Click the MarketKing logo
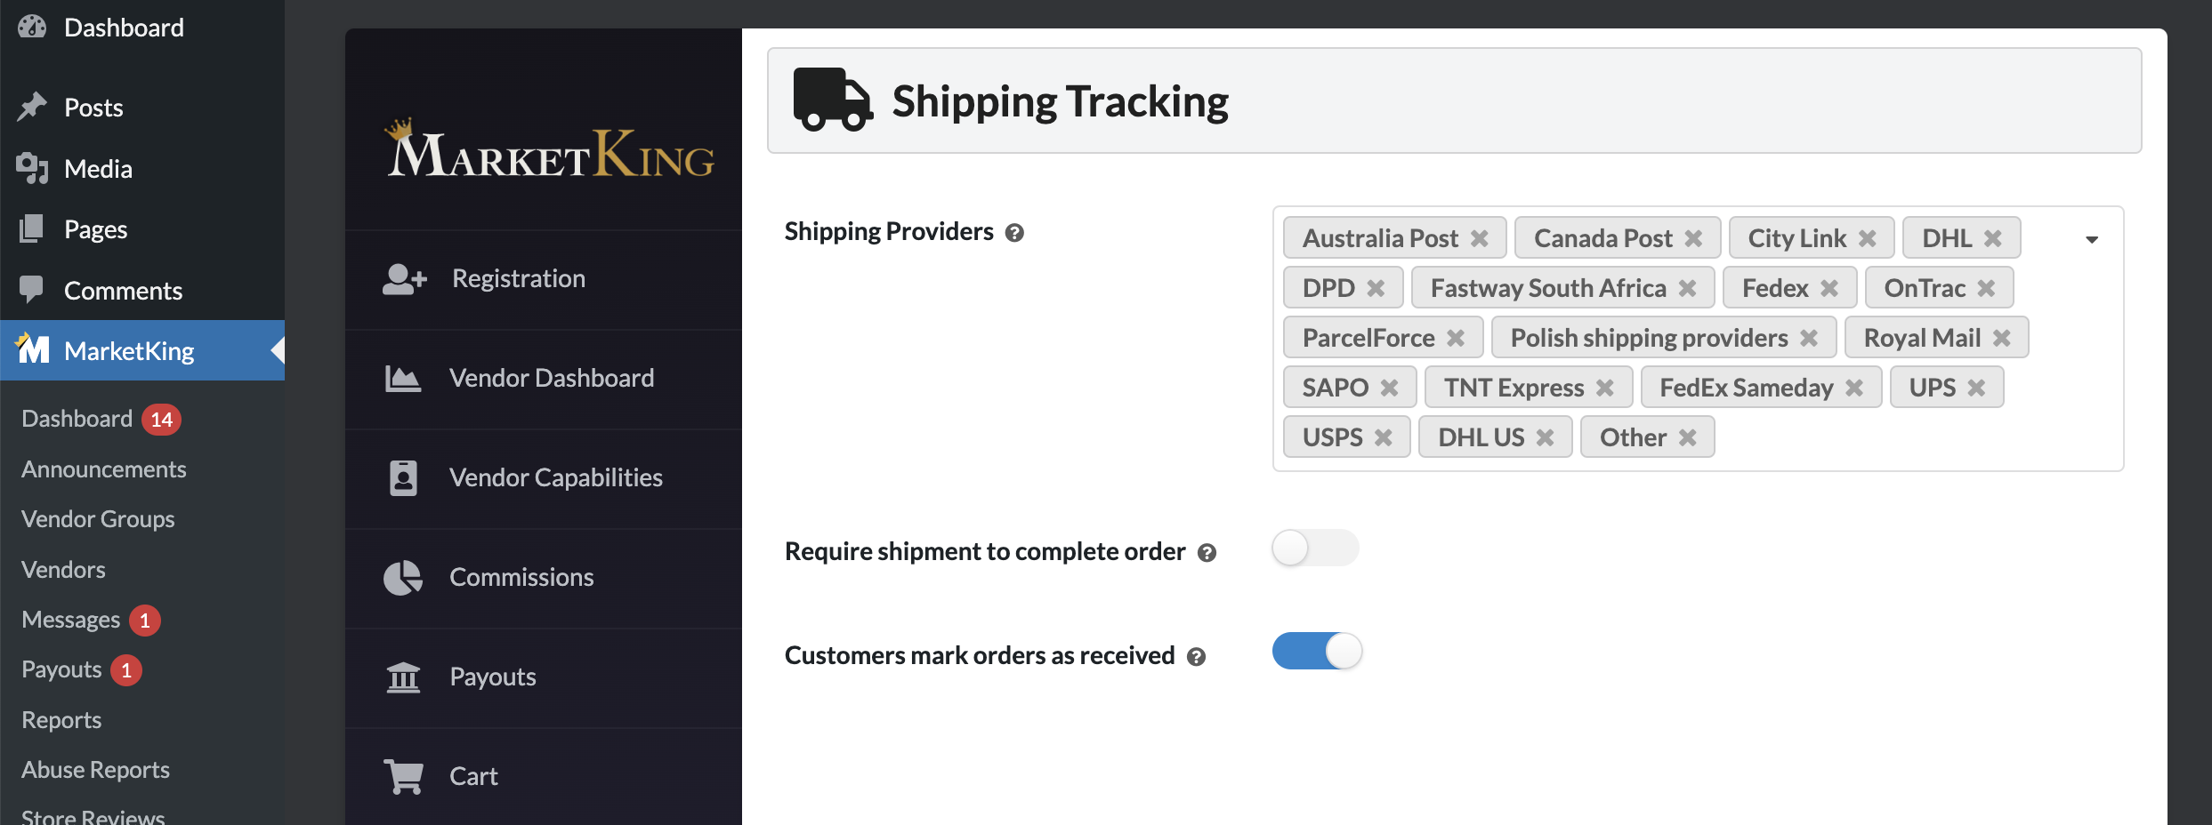 click(550, 148)
